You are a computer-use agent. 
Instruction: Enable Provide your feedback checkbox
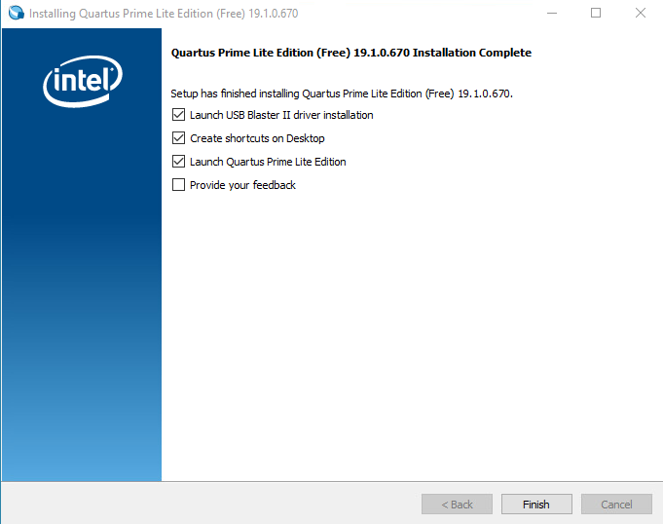pyautogui.click(x=178, y=185)
